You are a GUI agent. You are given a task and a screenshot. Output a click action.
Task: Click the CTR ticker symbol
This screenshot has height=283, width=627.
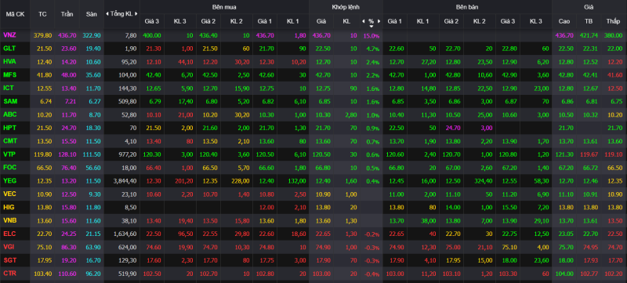point(9,274)
